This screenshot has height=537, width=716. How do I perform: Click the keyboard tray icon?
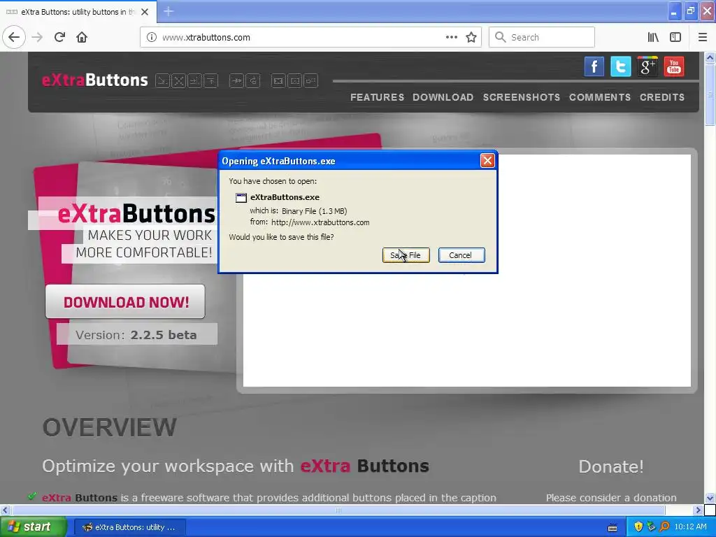point(613,528)
